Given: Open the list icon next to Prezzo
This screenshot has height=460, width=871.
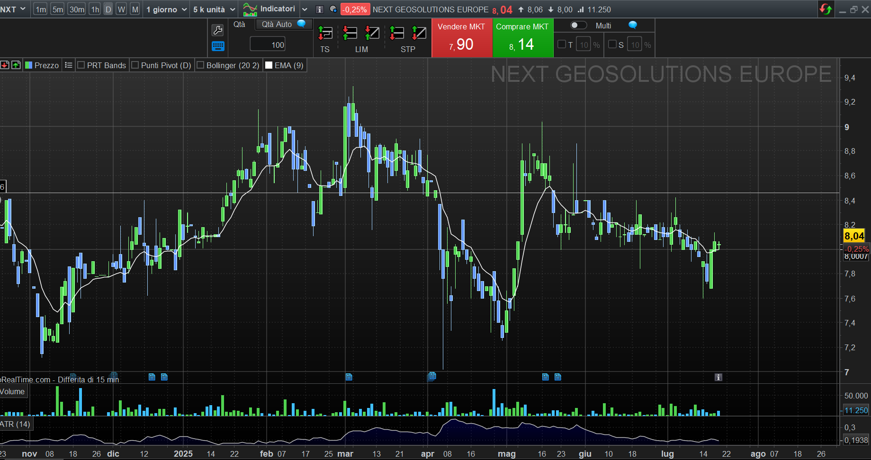Looking at the screenshot, I should [x=69, y=65].
